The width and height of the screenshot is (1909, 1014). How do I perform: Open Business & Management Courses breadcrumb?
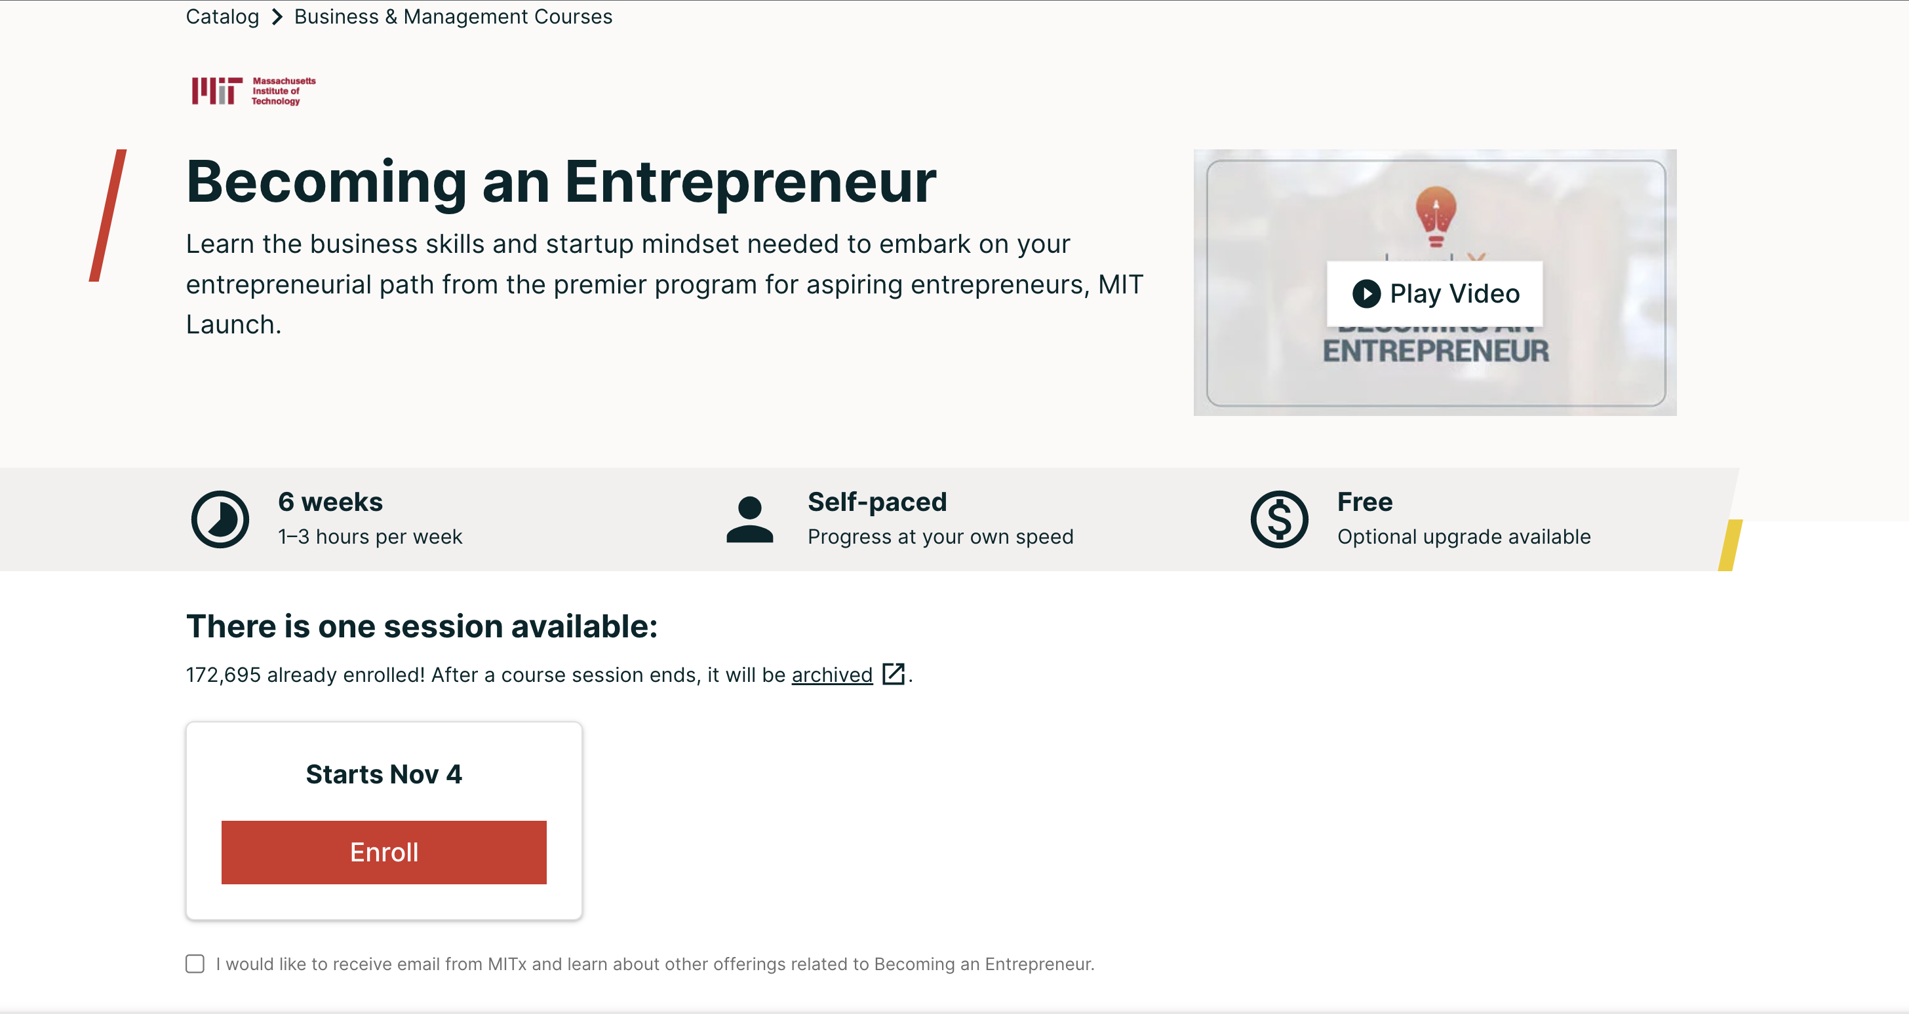(453, 17)
